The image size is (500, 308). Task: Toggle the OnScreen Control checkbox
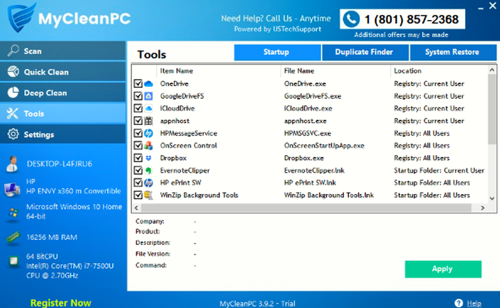coord(138,145)
